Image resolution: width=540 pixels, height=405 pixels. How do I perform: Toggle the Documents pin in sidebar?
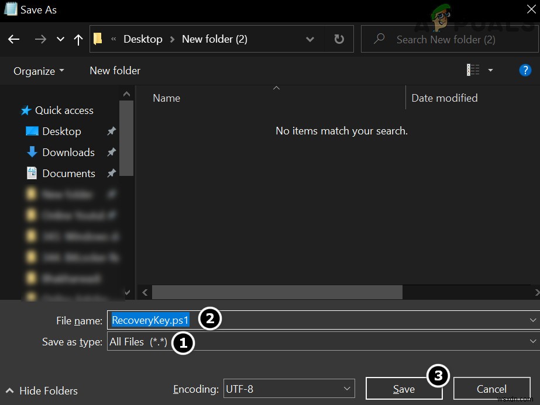111,174
